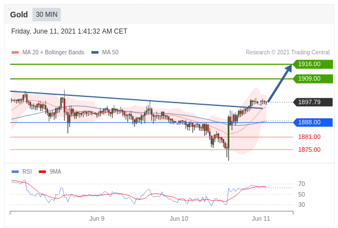Click the RSI legend text

pyautogui.click(x=27, y=171)
